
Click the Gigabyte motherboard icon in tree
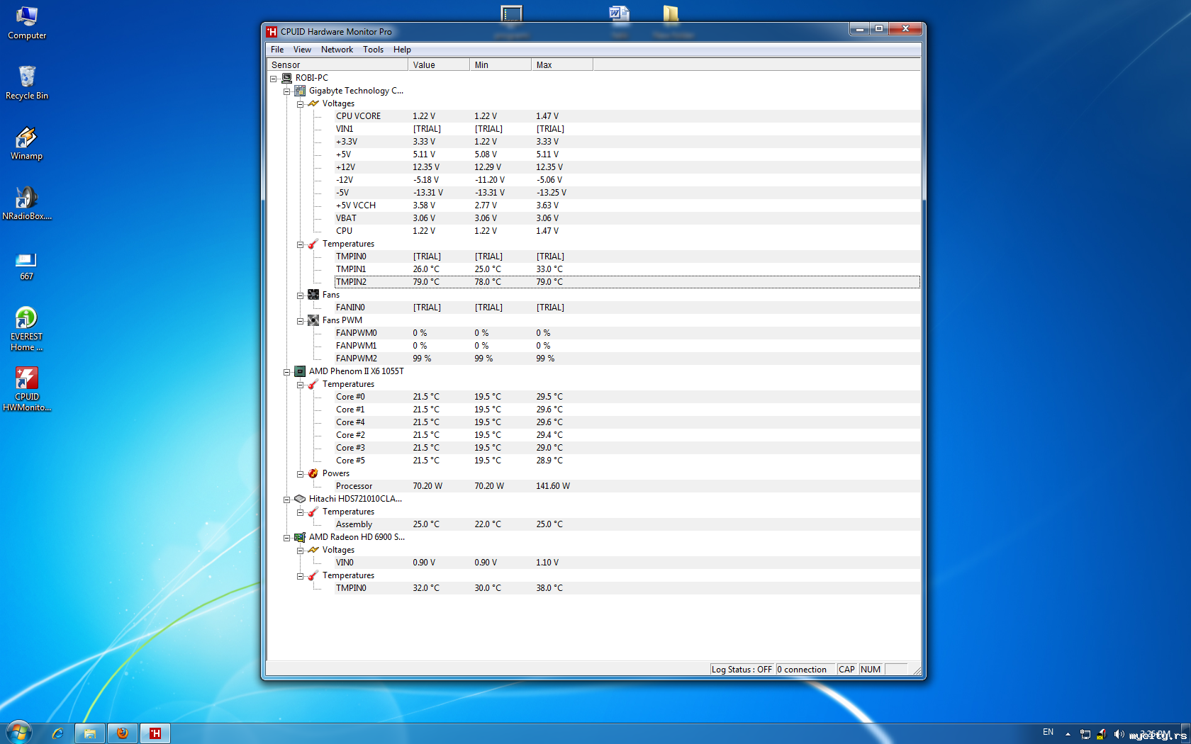pos(300,91)
